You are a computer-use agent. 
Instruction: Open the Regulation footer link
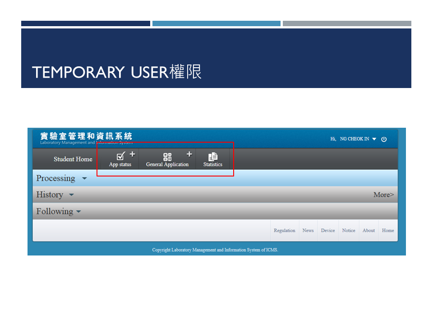point(285,231)
